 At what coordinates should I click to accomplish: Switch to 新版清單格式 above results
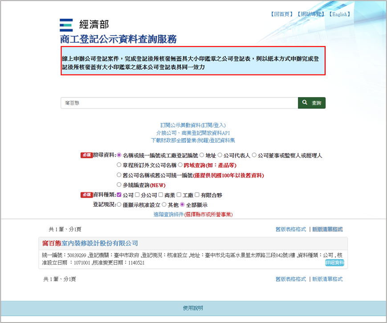click(x=327, y=229)
